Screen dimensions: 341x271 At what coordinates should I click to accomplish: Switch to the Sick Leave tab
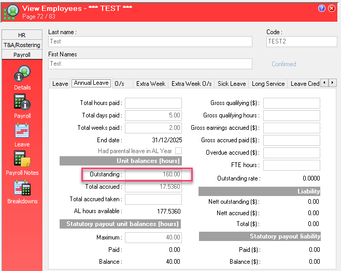(x=231, y=83)
